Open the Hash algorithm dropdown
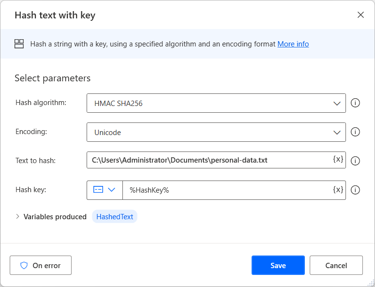Image resolution: width=375 pixels, height=287 pixels. [x=216, y=103]
